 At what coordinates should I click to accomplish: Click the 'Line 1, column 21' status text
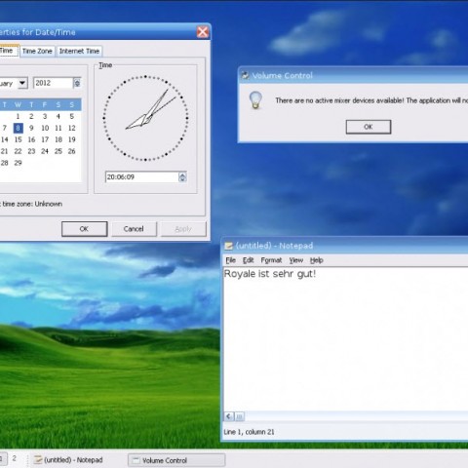click(249, 432)
